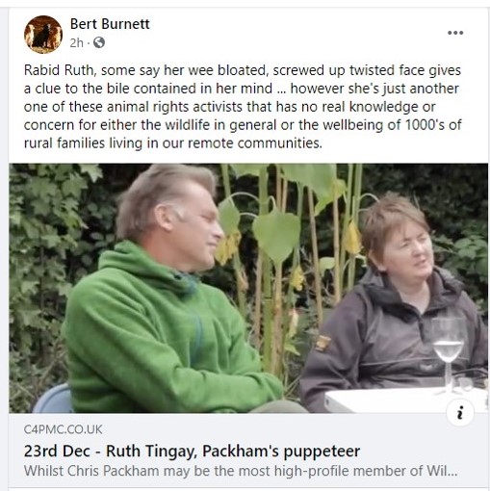This screenshot has height=491, width=490.
Task: Click the post text starting "Rabid Ruth"
Action: point(243,107)
